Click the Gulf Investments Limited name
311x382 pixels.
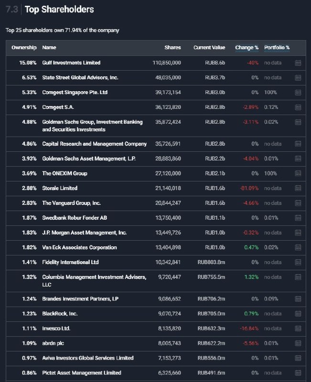point(71,63)
